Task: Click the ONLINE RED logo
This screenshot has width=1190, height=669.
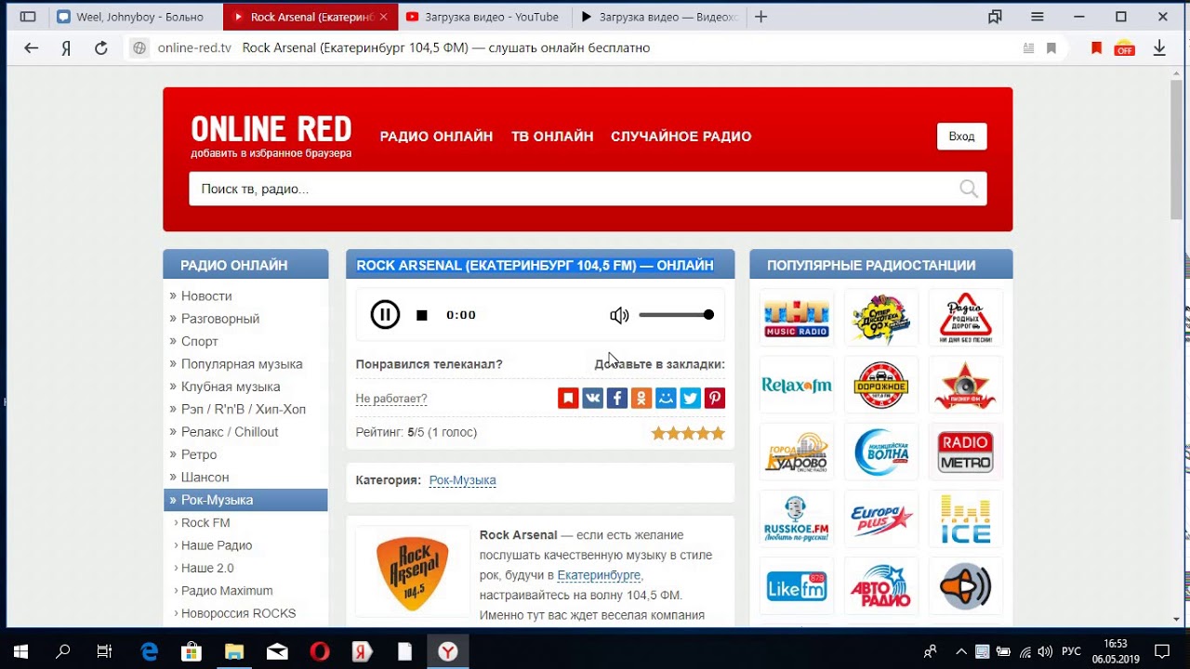Action: tap(271, 128)
